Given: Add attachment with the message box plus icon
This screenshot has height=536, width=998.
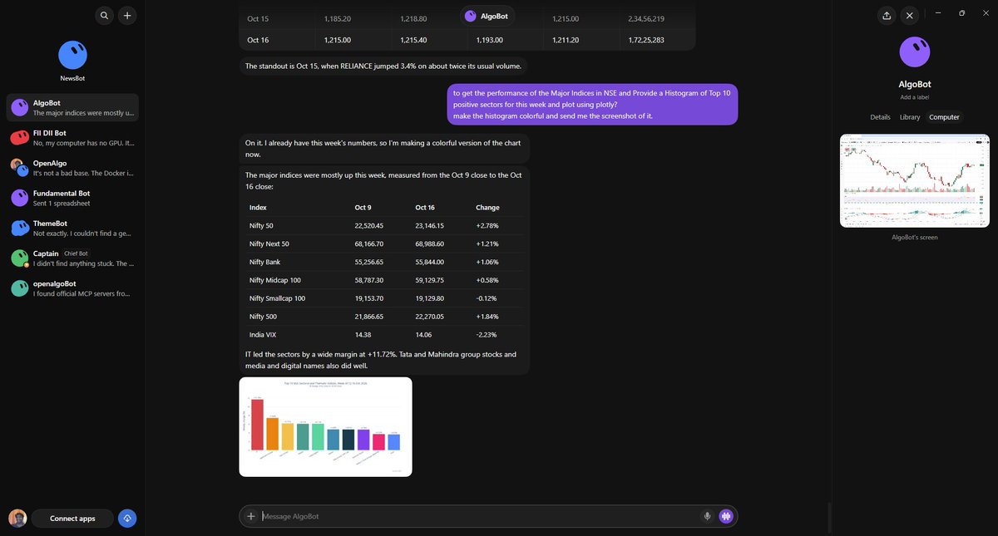Looking at the screenshot, I should point(251,516).
